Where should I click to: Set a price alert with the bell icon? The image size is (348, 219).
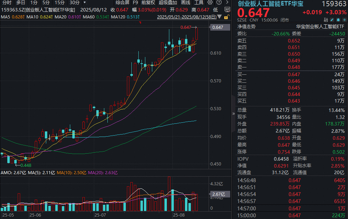[x=338, y=20]
